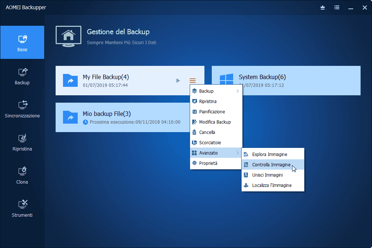Select Localizza l'Immagine in the submenu
Screen dimensions: 372x248
[x=273, y=185]
